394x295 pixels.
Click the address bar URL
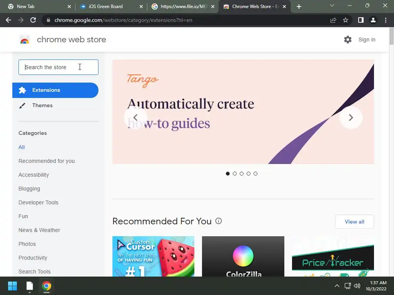point(123,20)
